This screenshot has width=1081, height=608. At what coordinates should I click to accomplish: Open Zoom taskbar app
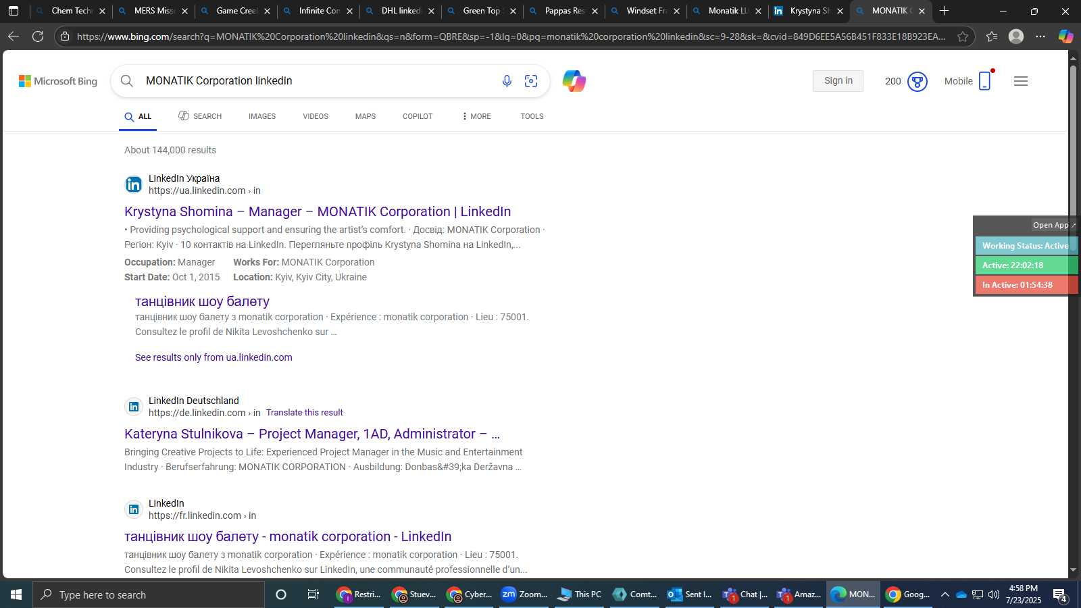pos(524,594)
